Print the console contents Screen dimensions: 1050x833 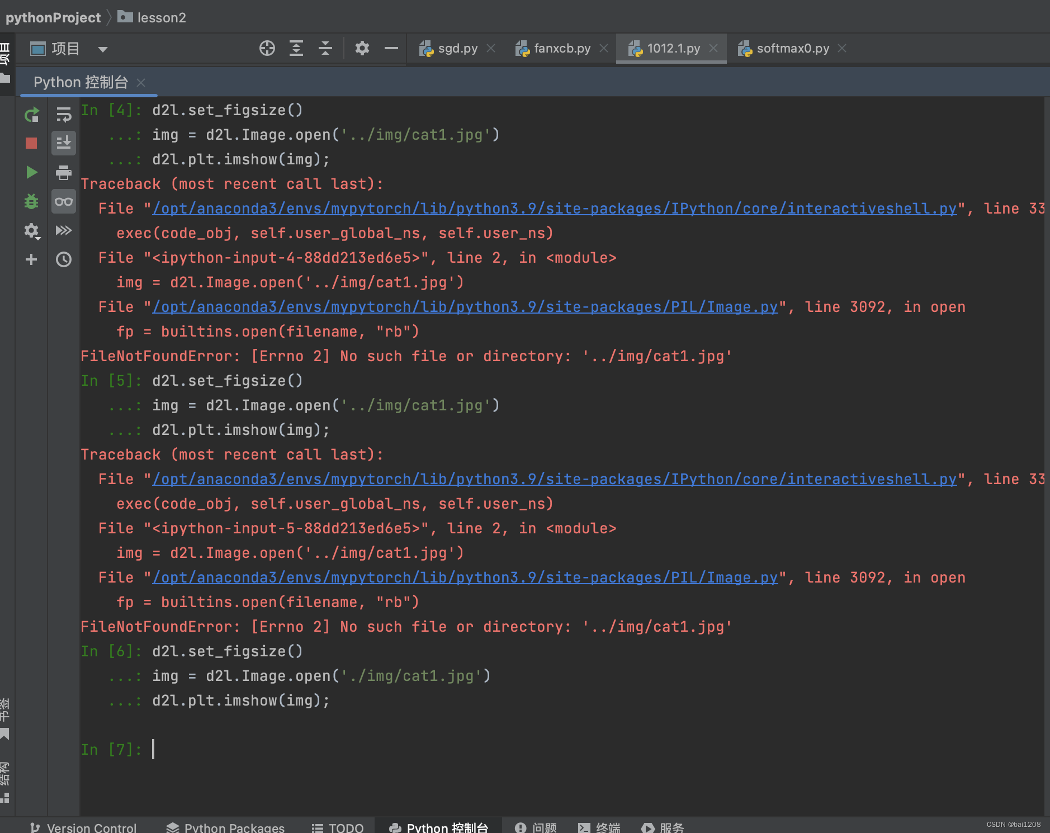pyautogui.click(x=63, y=173)
